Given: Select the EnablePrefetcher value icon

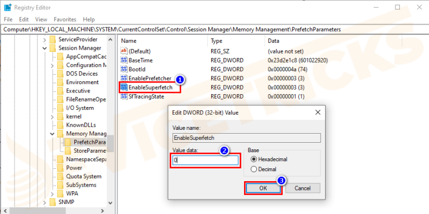Looking at the screenshot, I should click(x=124, y=79).
